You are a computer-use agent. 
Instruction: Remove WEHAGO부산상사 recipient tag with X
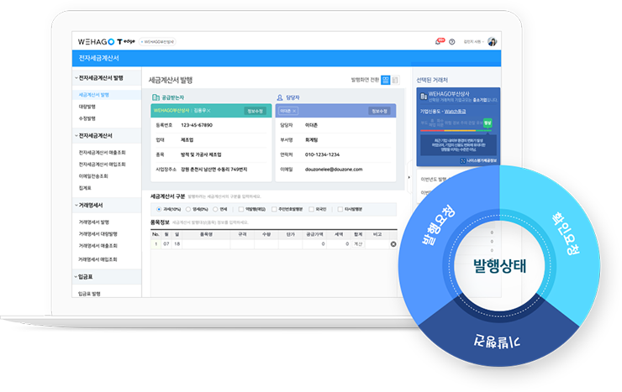click(x=208, y=110)
